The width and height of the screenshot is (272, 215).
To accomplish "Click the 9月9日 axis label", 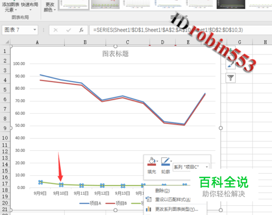I will (x=40, y=193).
